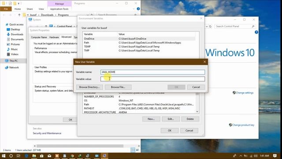Click Browse Directory button
Viewport: 282px width, 159px height.
click(x=89, y=87)
